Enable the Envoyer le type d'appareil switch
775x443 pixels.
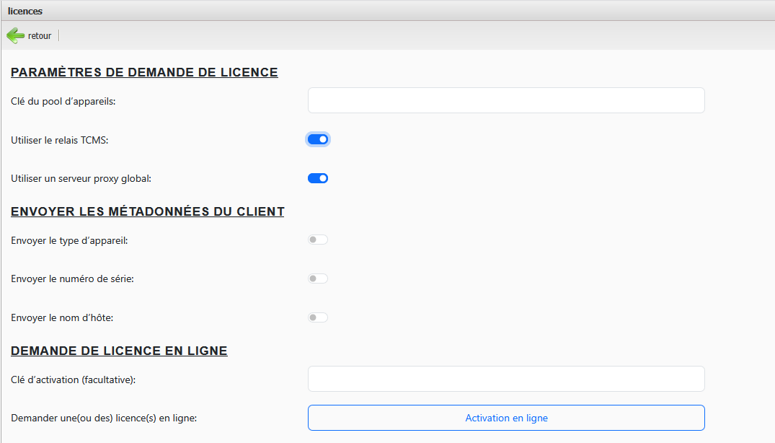318,240
